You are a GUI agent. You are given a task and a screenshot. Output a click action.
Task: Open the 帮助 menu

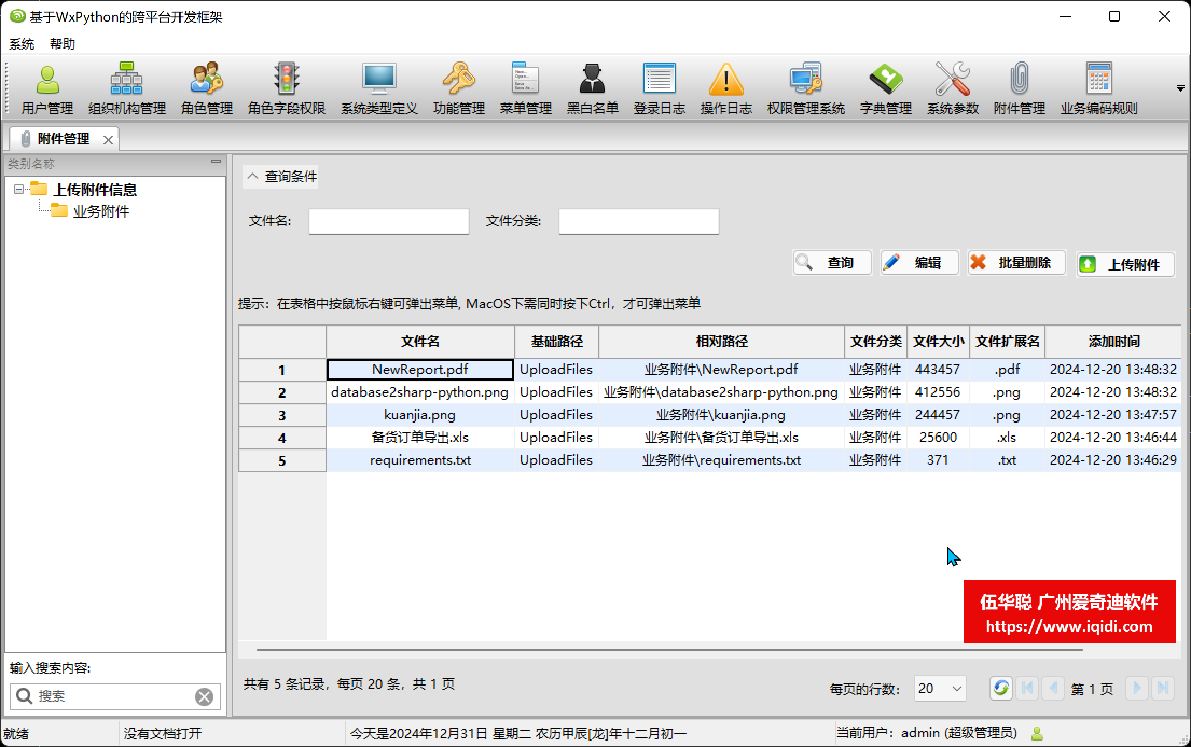(62, 44)
